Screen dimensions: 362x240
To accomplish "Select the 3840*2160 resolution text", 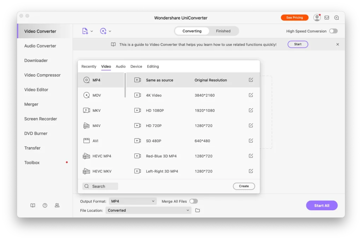I will click(205, 95).
